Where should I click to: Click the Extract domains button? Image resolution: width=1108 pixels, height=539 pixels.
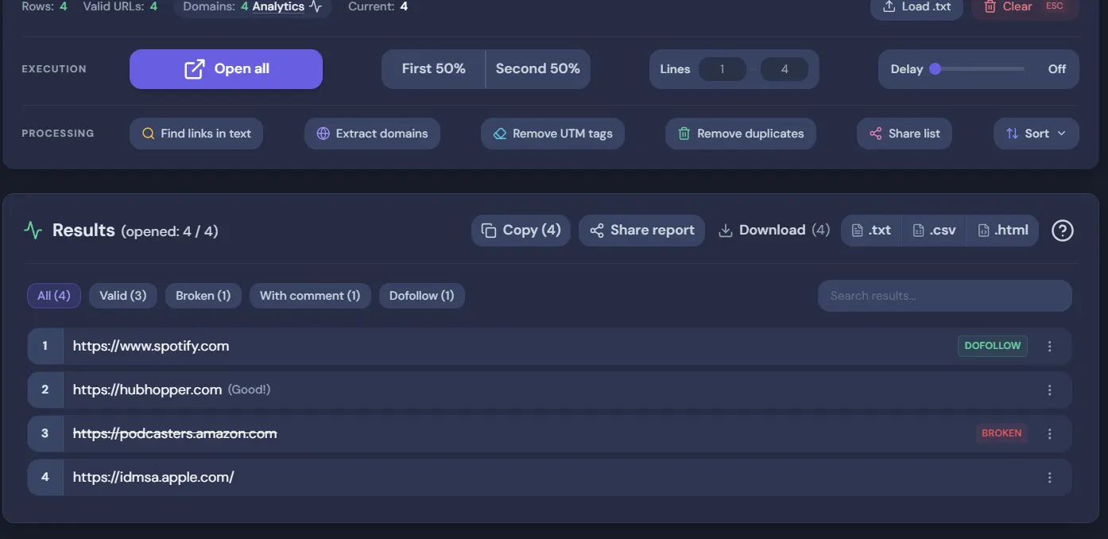[x=372, y=134]
